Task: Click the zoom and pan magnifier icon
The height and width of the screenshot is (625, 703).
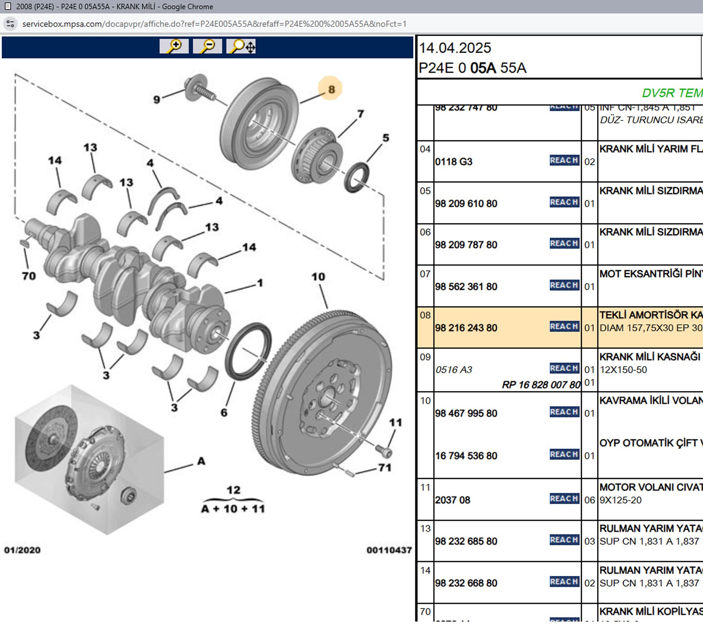Action: coord(242,46)
